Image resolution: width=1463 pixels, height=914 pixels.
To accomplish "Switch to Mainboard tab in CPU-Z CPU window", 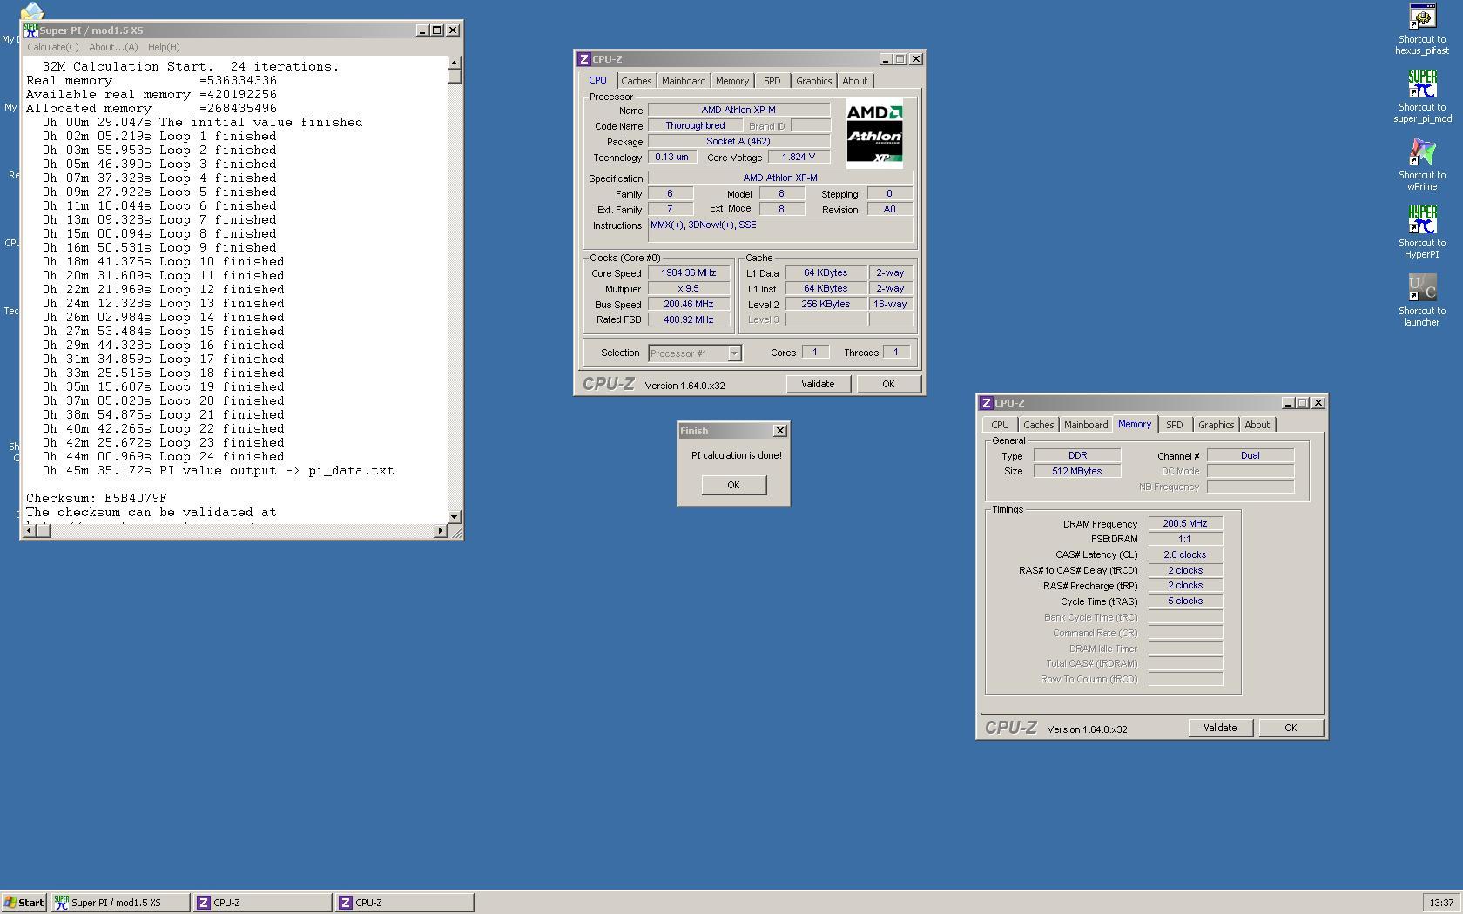I will 684,81.
